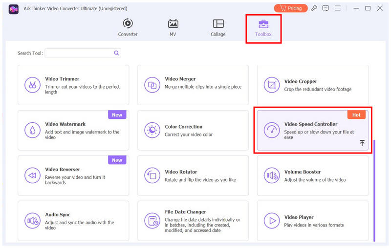Click "Rotate and flip the video as you like"
391x248 pixels.
pyautogui.click(x=200, y=180)
